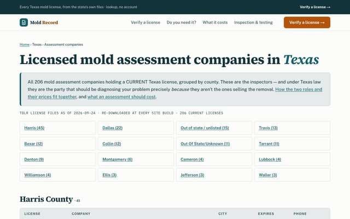Jump to Ellis (3) county

pyautogui.click(x=109, y=175)
